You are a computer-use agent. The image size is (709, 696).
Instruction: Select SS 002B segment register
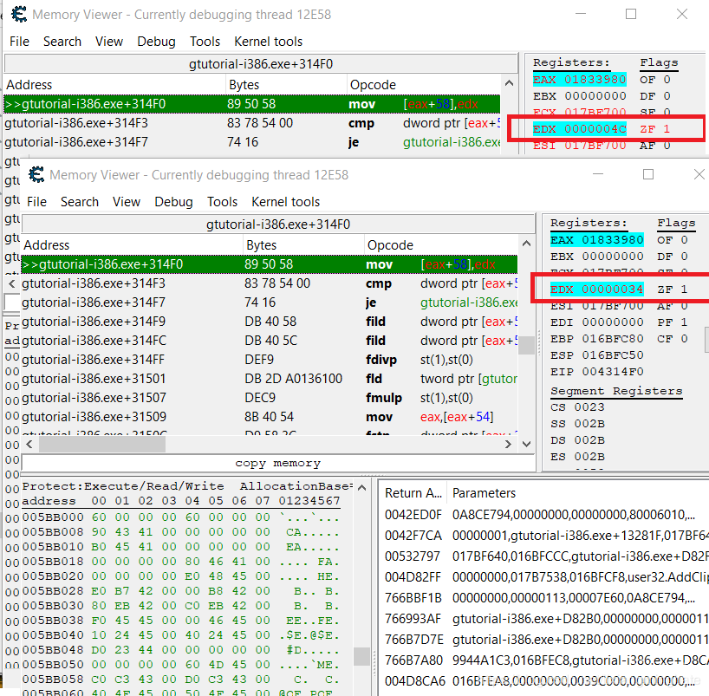577,424
